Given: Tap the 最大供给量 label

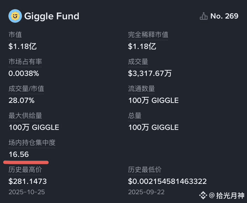Looking at the screenshot, I should click(x=25, y=116).
